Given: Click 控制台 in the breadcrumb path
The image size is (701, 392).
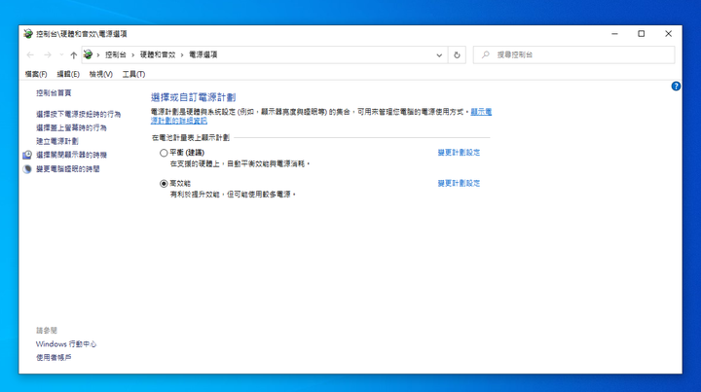Looking at the screenshot, I should [115, 54].
